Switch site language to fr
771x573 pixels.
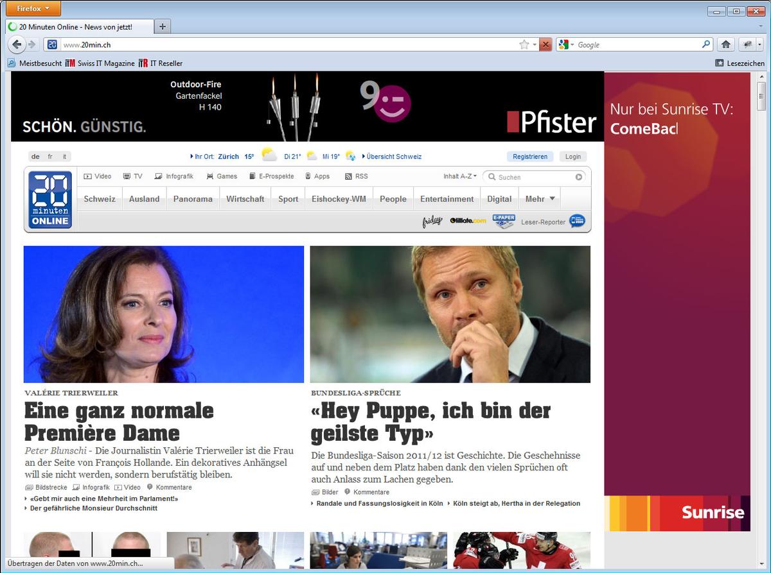[50, 157]
